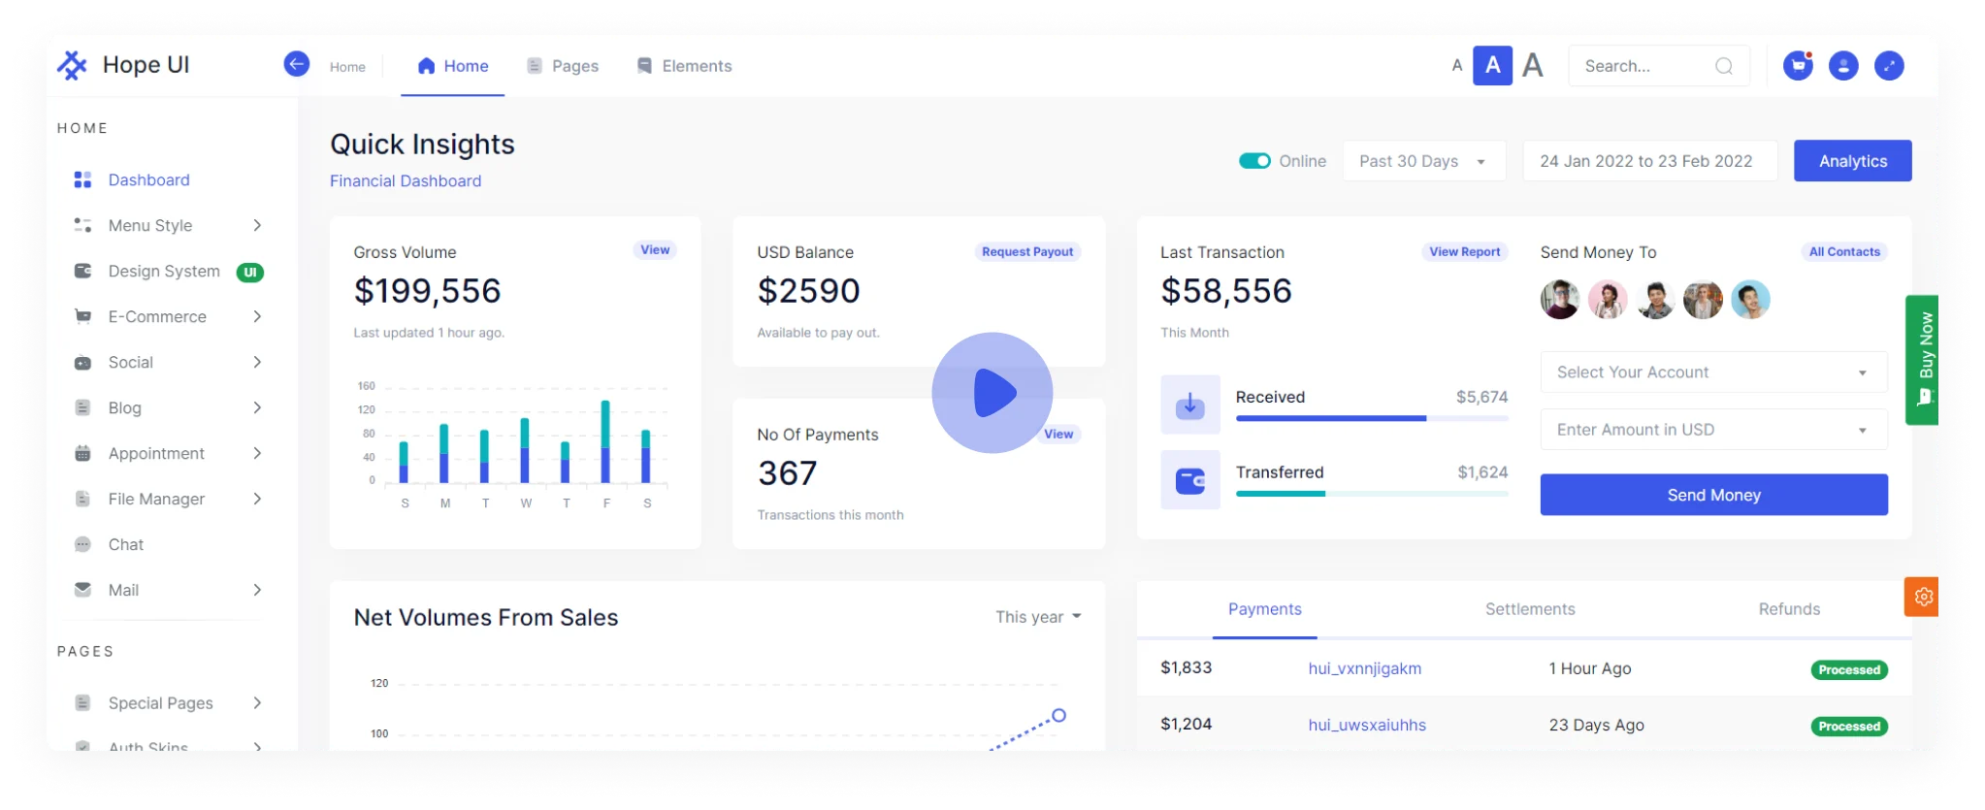Click the large play video button
Image resolution: width=1985 pixels, height=810 pixels.
click(x=992, y=393)
